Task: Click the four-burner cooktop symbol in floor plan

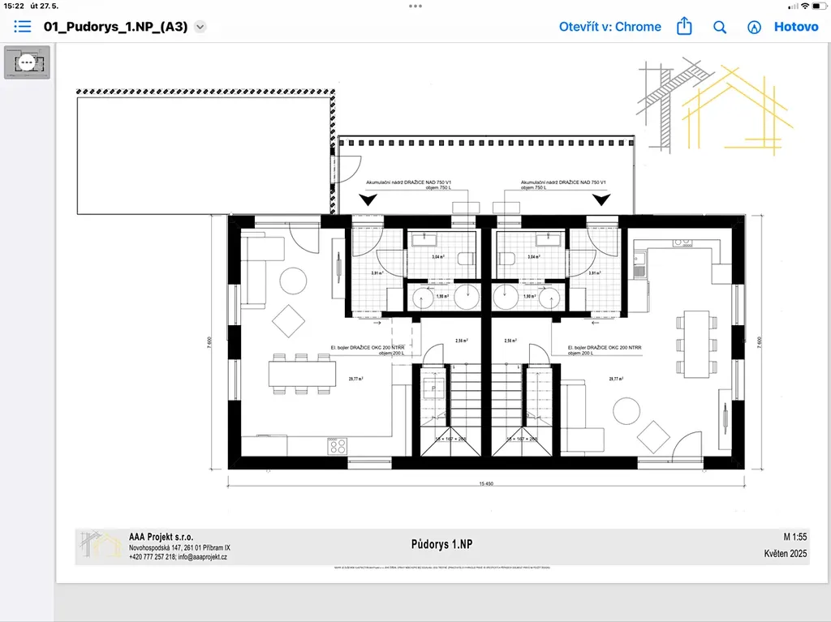Action: pyautogui.click(x=337, y=445)
